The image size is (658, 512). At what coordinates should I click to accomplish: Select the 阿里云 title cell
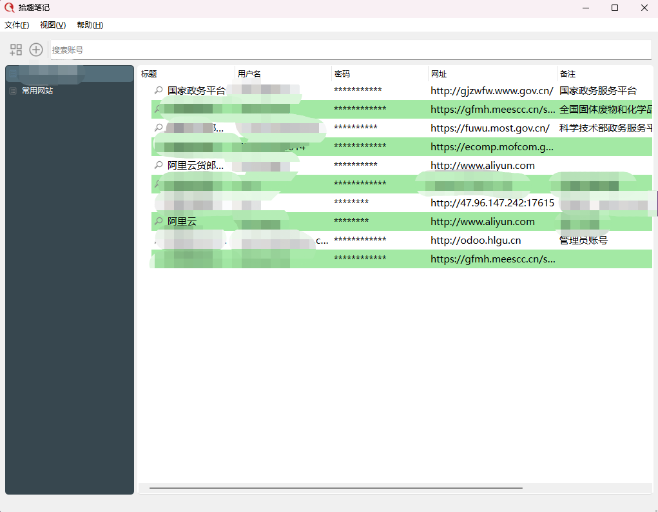pos(182,222)
